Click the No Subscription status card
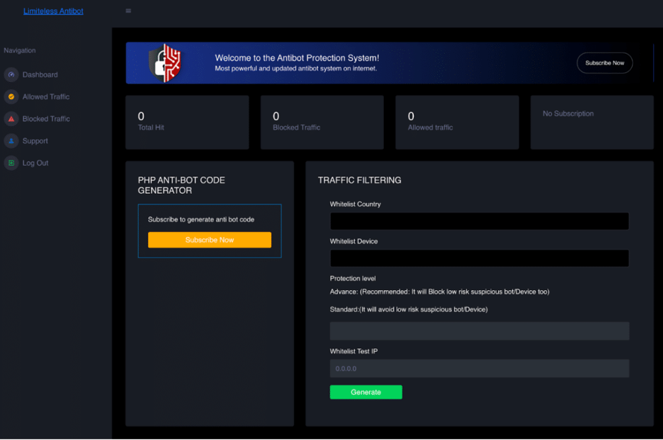663x440 pixels. 591,122
